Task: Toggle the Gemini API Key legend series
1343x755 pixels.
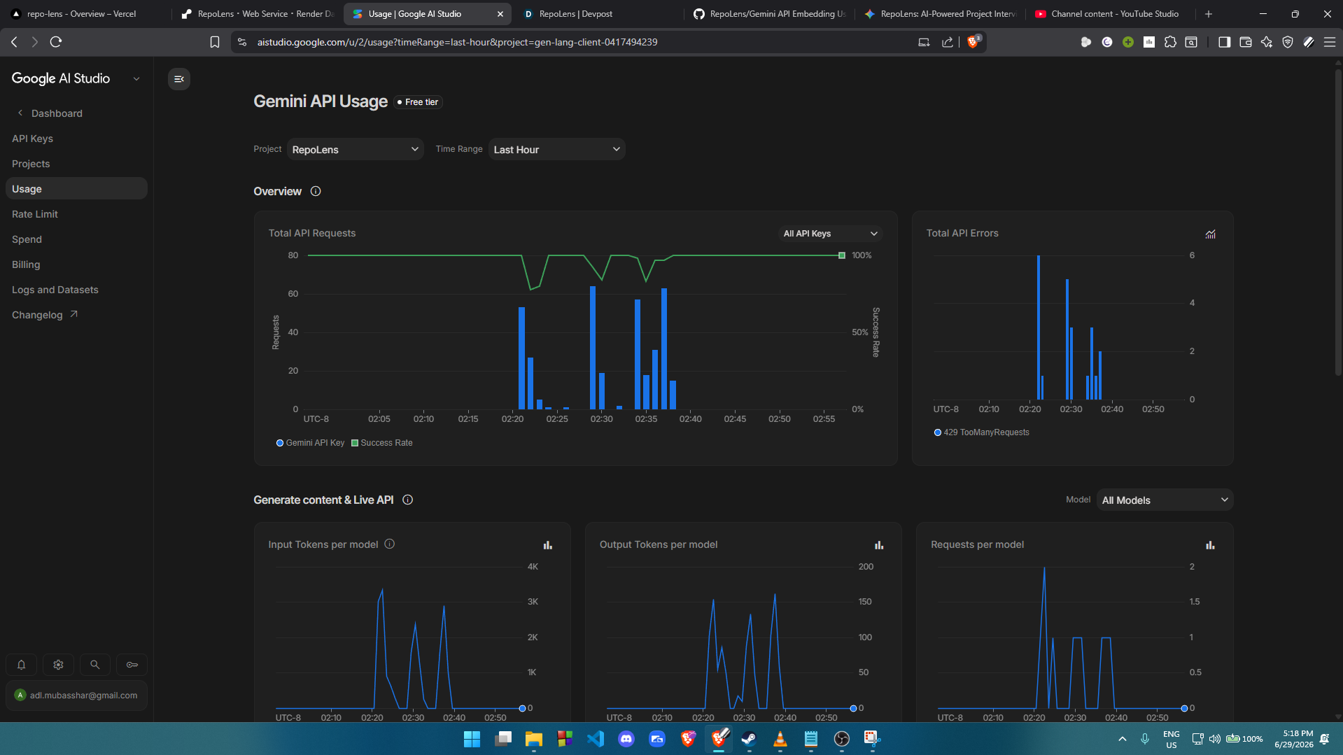Action: point(311,443)
